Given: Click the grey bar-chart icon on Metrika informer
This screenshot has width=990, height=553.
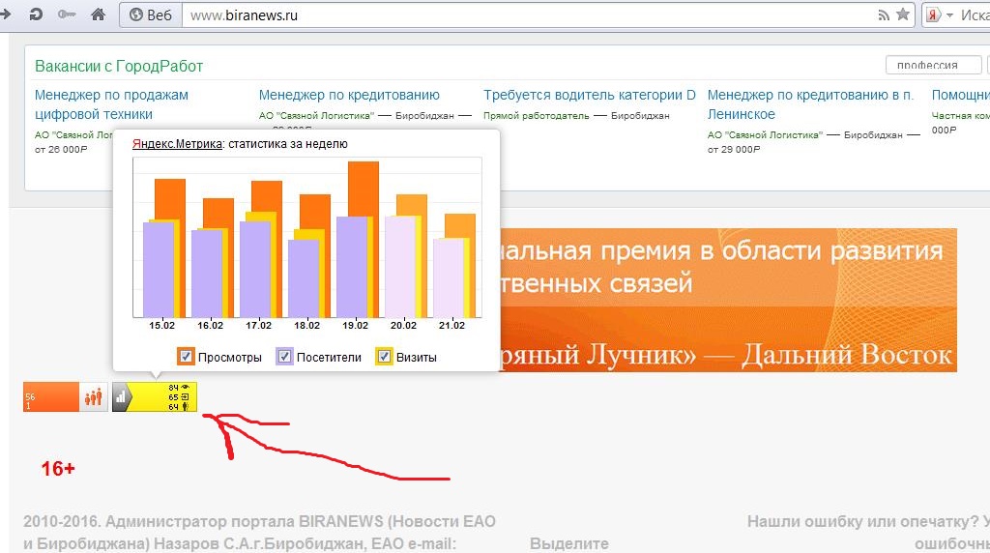Looking at the screenshot, I should point(121,397).
